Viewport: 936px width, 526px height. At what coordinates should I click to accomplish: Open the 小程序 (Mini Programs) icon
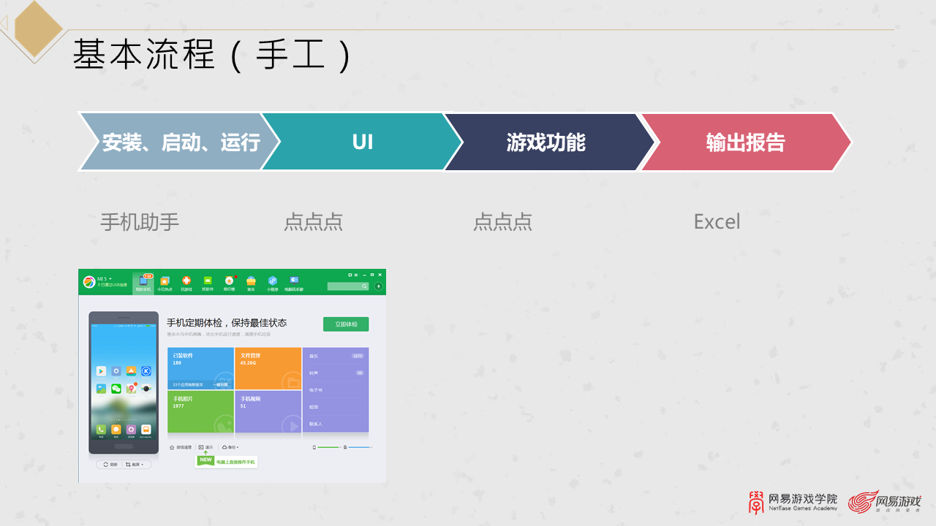point(273,280)
